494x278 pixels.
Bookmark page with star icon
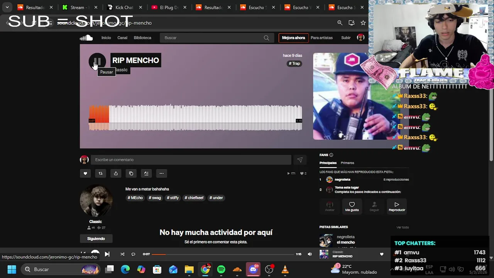pos(363,23)
